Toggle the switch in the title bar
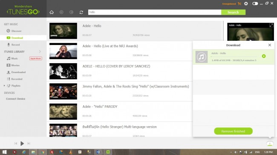The width and height of the screenshot is (277, 155). pyautogui.click(x=255, y=3)
